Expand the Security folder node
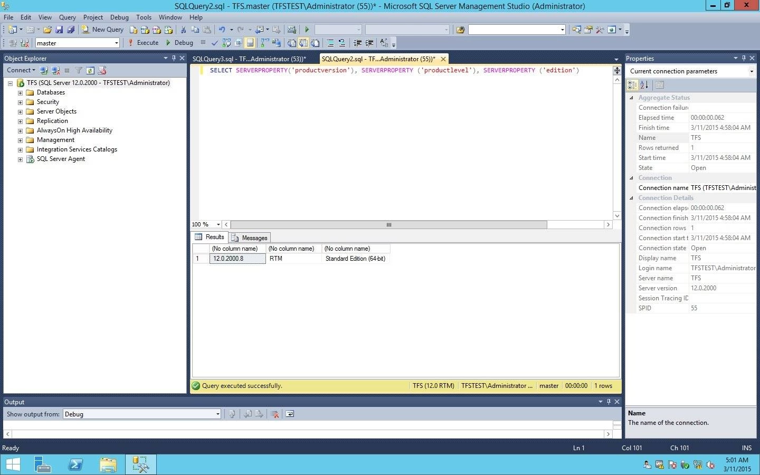 [x=20, y=102]
